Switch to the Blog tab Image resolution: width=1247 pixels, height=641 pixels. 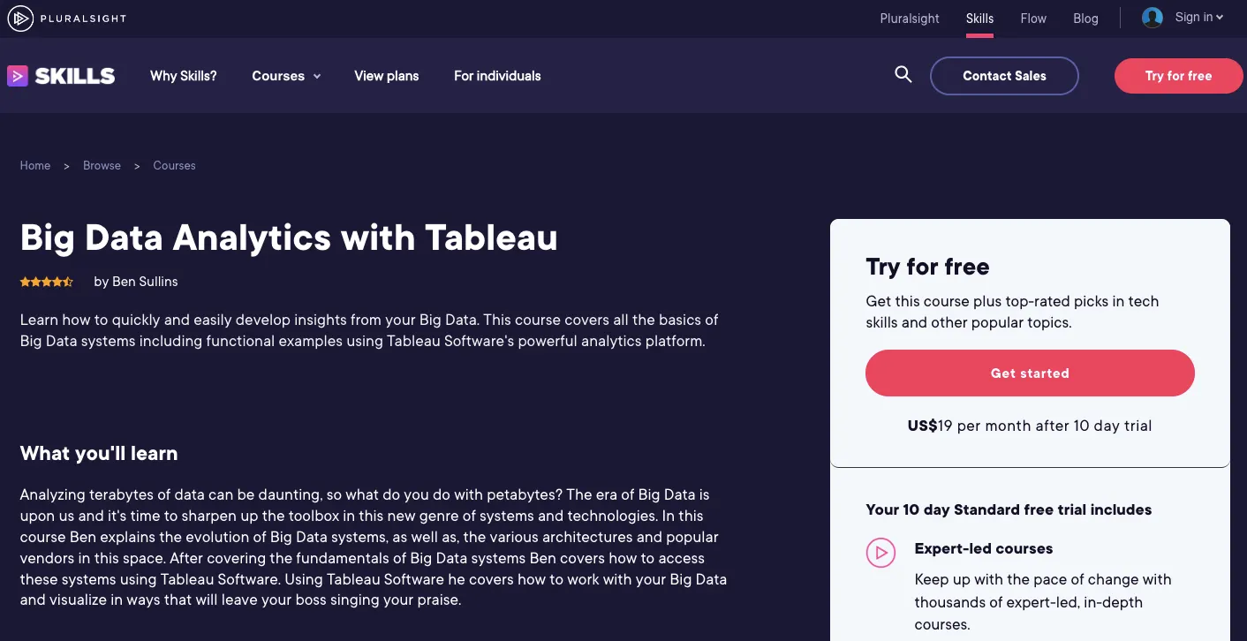1085,19
